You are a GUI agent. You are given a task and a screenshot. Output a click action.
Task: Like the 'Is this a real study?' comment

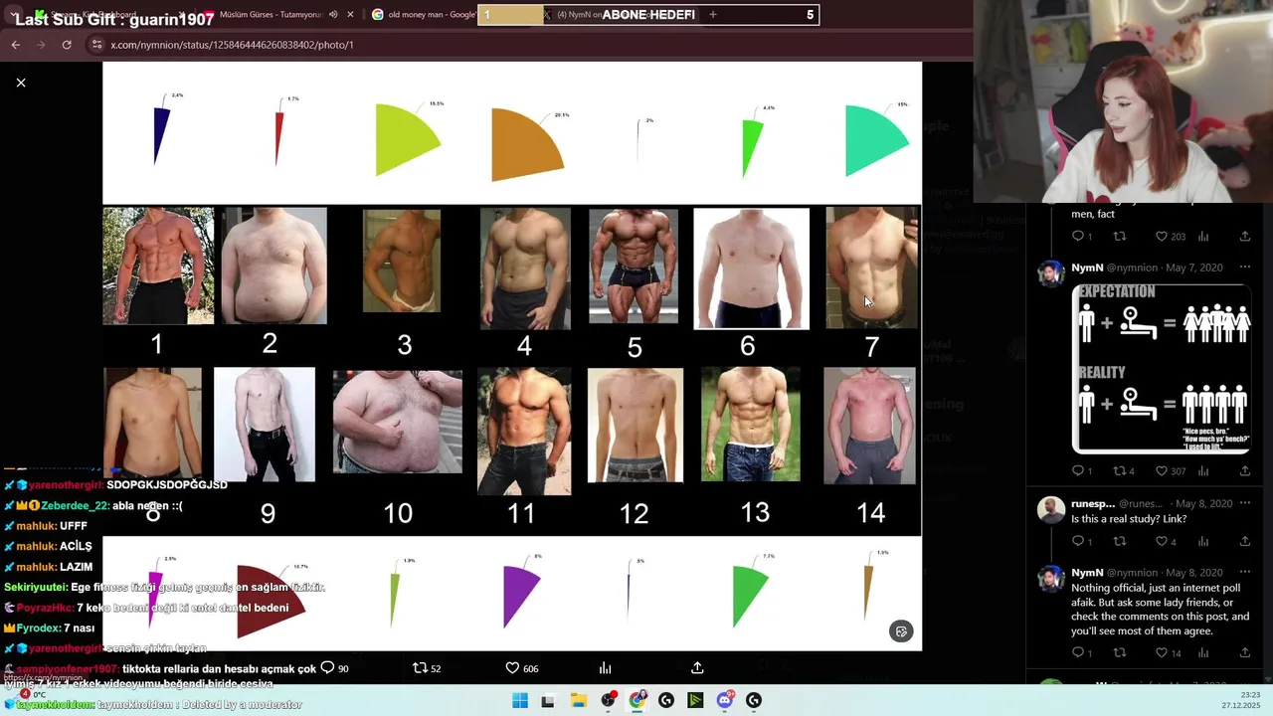click(1166, 542)
